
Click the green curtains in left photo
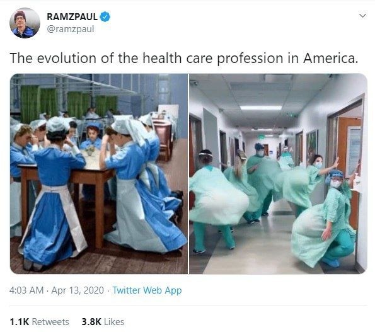pos(69,105)
